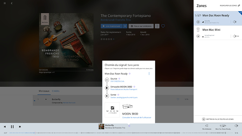Image resolution: width=242 pixels, height=136 pixels.
Task: Expand the Lire maintenant dropdown arrow
Action: pos(125,26)
